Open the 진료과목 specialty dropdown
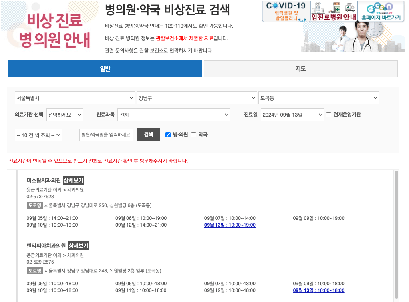 tap(174, 114)
